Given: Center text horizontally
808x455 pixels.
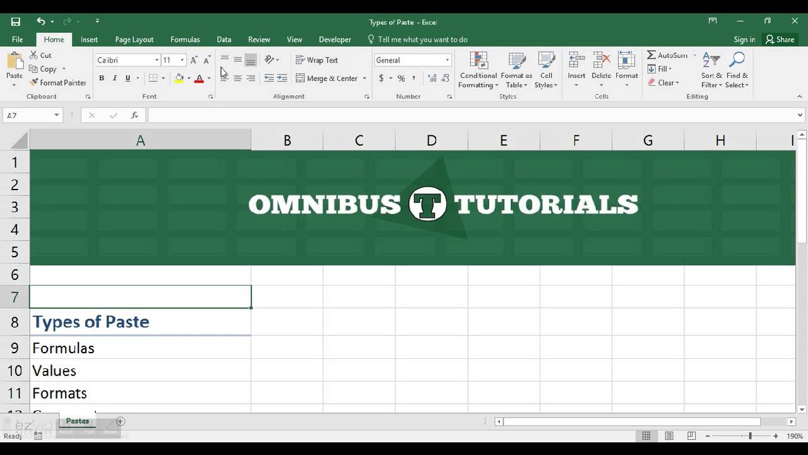Looking at the screenshot, I should click(x=237, y=78).
